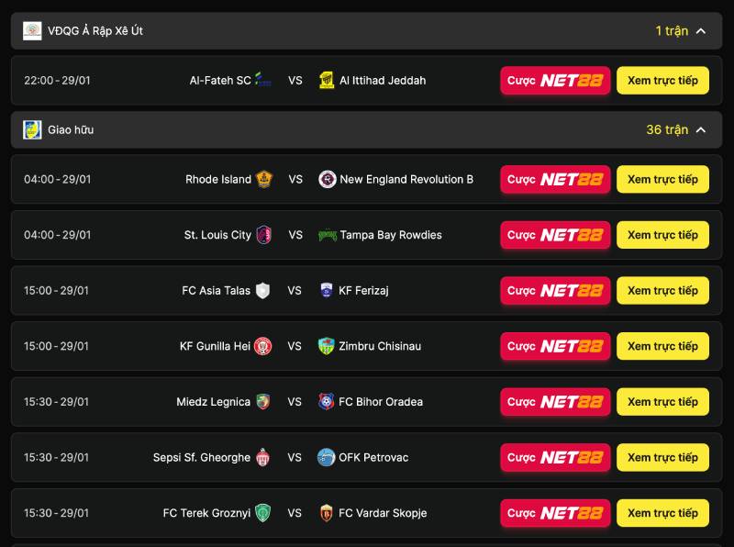Viewport: 734px width, 547px height.
Task: Collapse the VĐQG Ả Rập Xê Út section
Action: click(x=701, y=31)
